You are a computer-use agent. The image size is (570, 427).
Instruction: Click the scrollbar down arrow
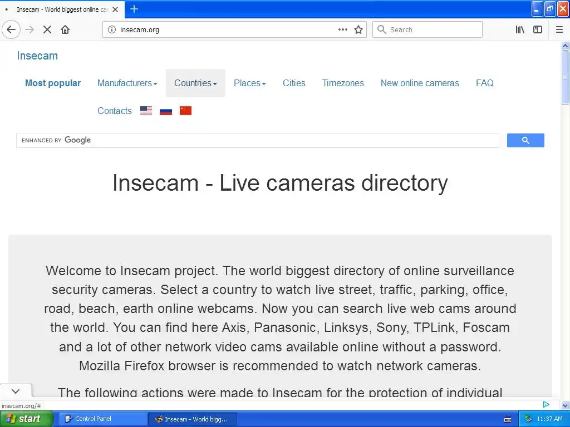coord(566,406)
